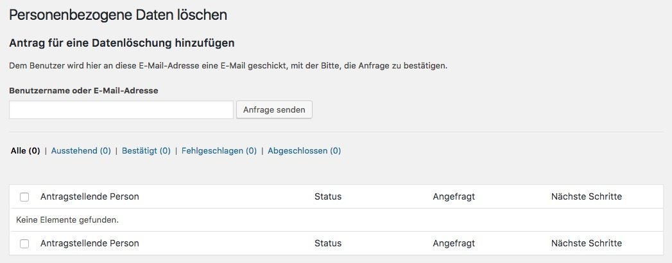Select the Keine Elemente gefunden row
The width and height of the screenshot is (672, 263).
pos(336,220)
